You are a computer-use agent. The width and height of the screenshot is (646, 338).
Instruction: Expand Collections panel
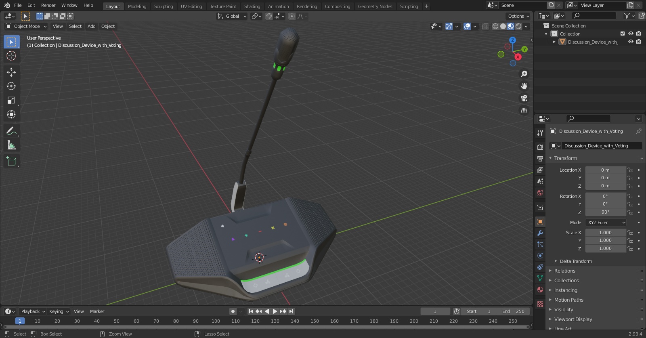tap(566, 281)
